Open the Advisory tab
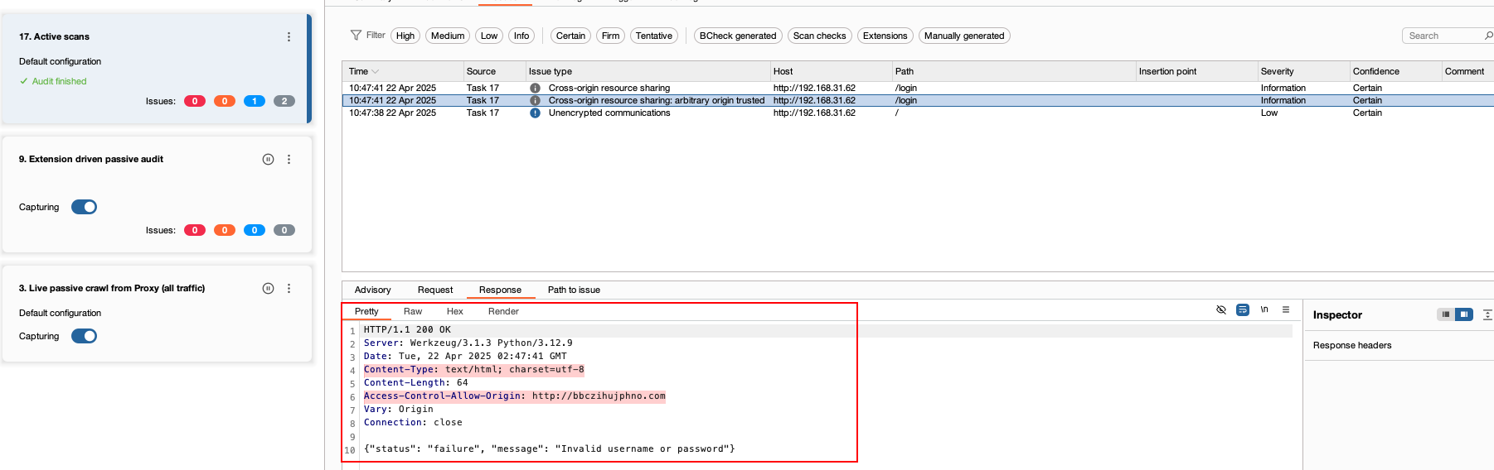This screenshot has height=470, width=1494. point(372,290)
